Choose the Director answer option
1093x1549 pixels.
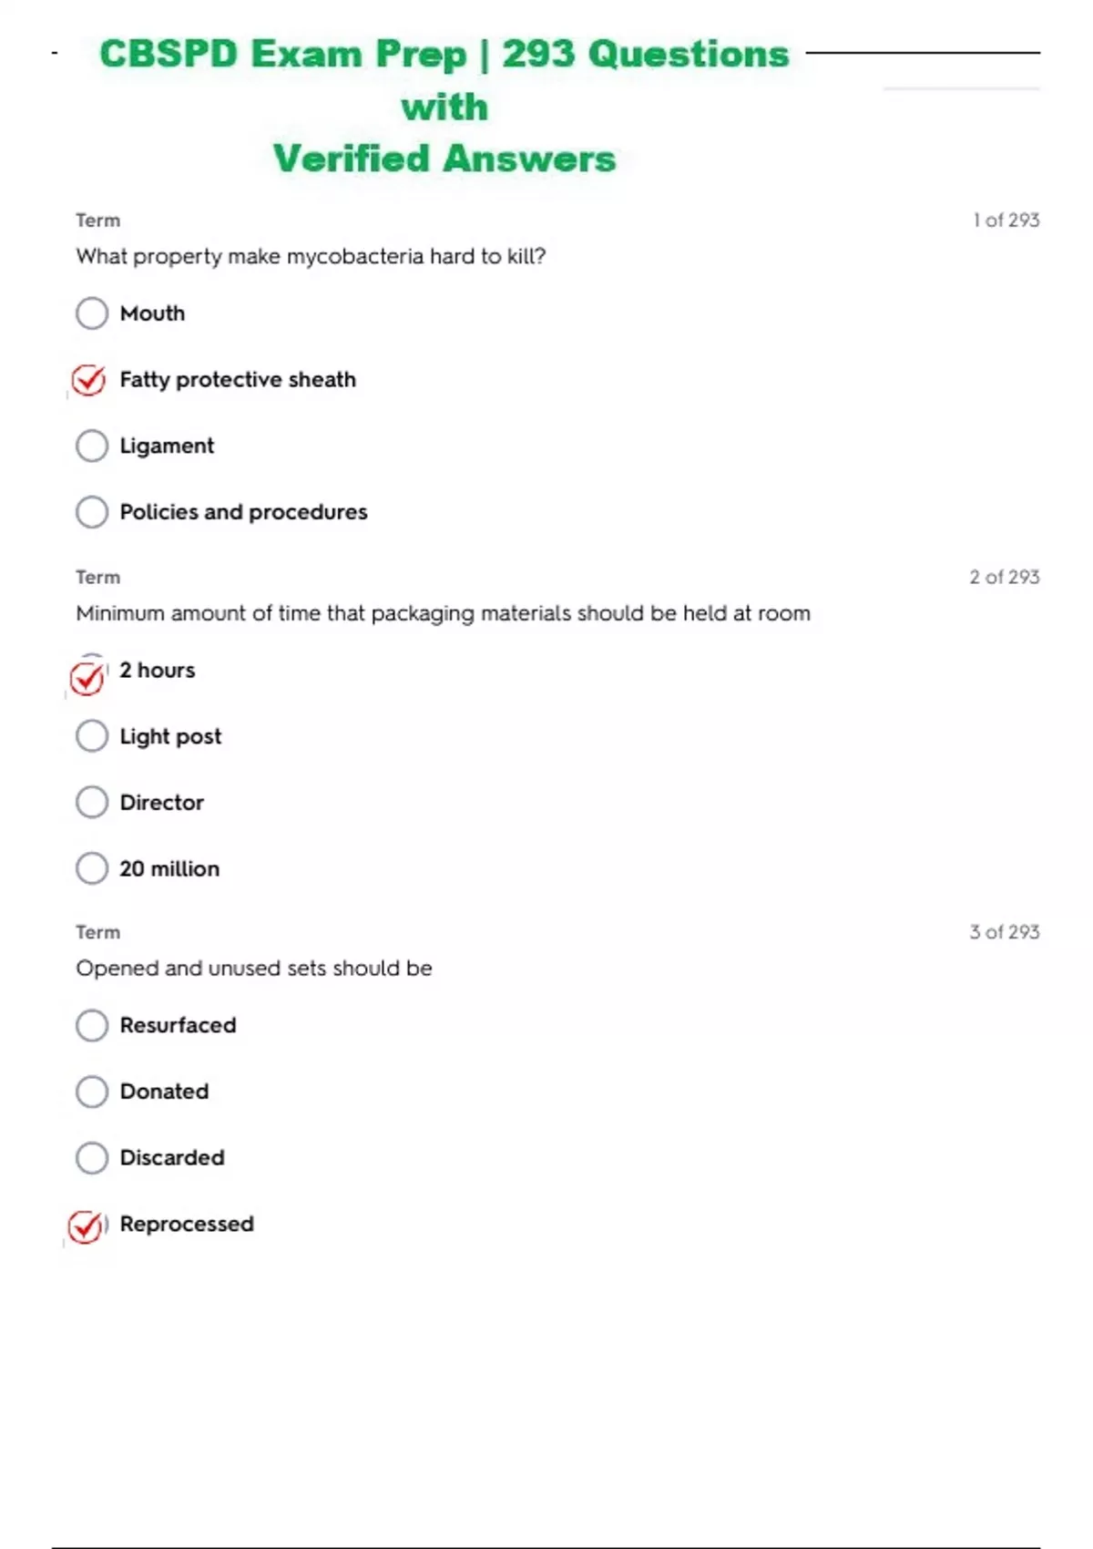coord(92,803)
